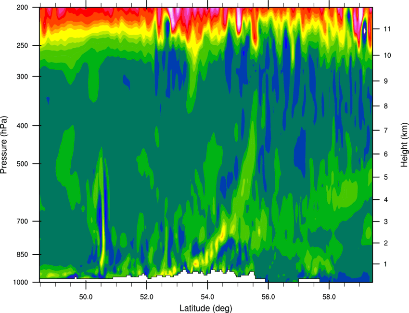This screenshot has width=409, height=313.
Task: Select the 1000 pressure tick label
Action: pyautogui.click(x=20, y=282)
